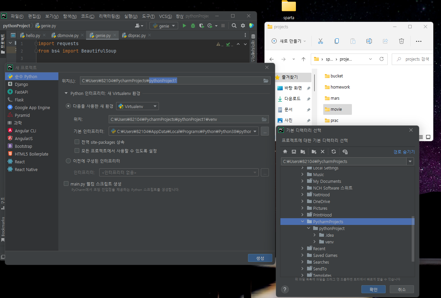Toggle main.py welcome script creation checkbox
Image resolution: width=441 pixels, height=298 pixels.
(x=66, y=184)
